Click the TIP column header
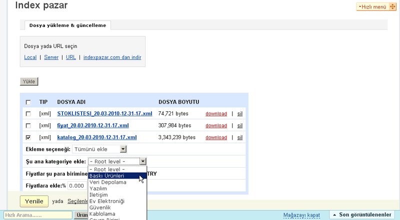The width and height of the screenshot is (400, 220). [43, 102]
